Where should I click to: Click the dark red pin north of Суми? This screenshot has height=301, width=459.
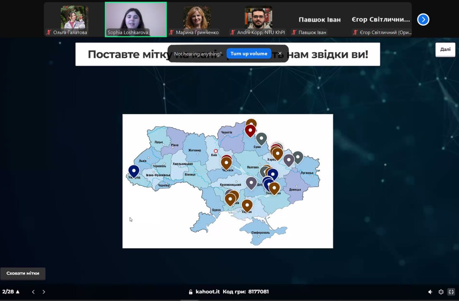[x=250, y=130]
